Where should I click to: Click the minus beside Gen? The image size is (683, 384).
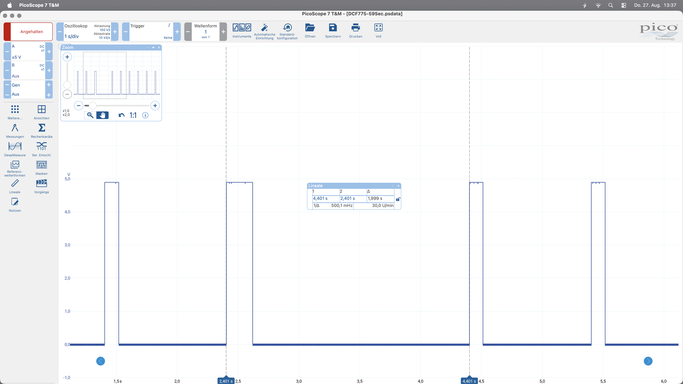(x=7, y=85)
